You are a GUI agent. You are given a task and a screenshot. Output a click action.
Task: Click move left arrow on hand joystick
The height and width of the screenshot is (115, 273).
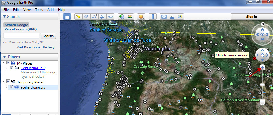click(x=258, y=55)
